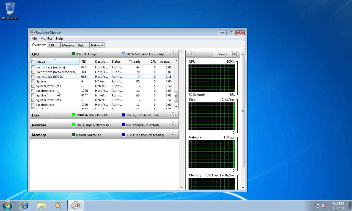Switch to the Overview tab
Image resolution: width=352 pixels, height=211 pixels.
(x=39, y=45)
